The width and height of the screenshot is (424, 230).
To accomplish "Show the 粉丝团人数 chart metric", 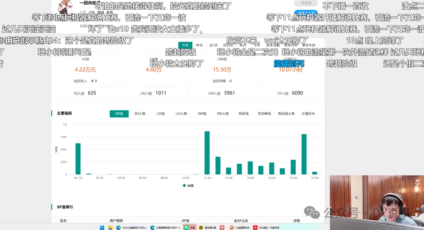I will pyautogui.click(x=286, y=114).
